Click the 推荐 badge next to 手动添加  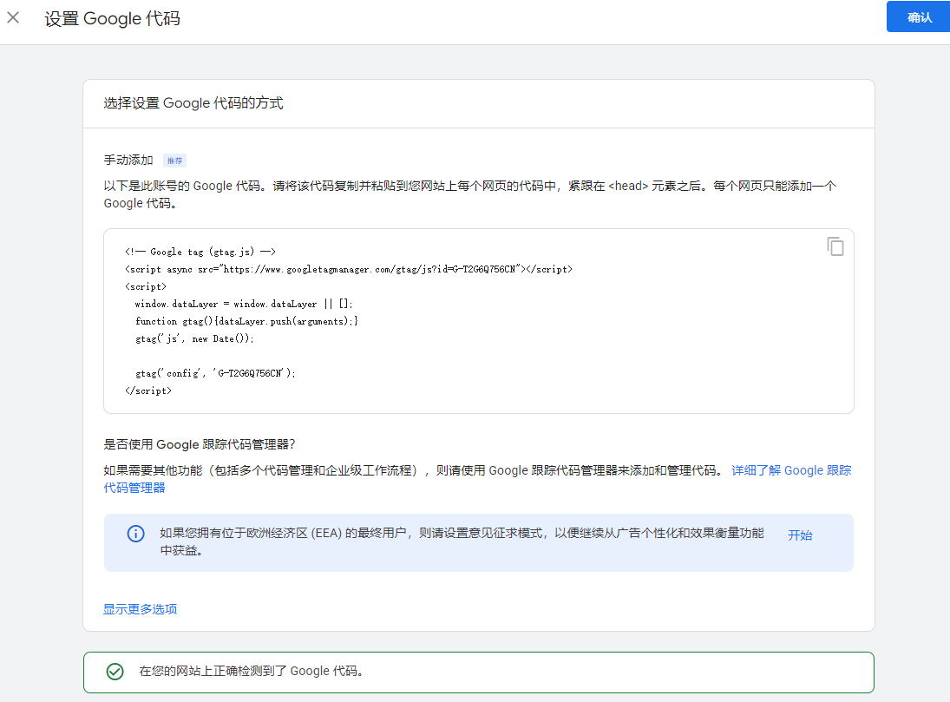click(x=175, y=161)
